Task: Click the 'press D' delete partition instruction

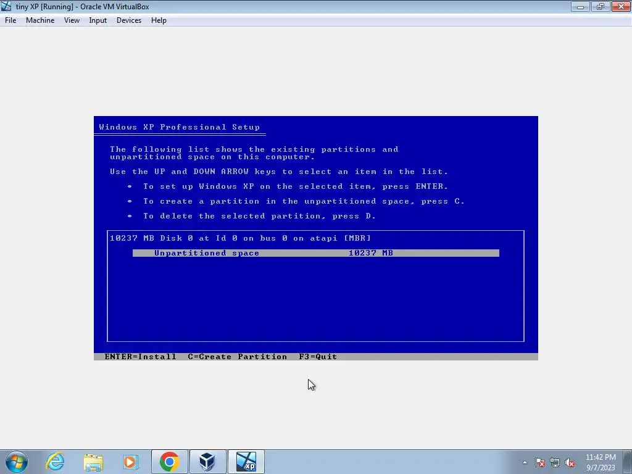Action: (259, 216)
